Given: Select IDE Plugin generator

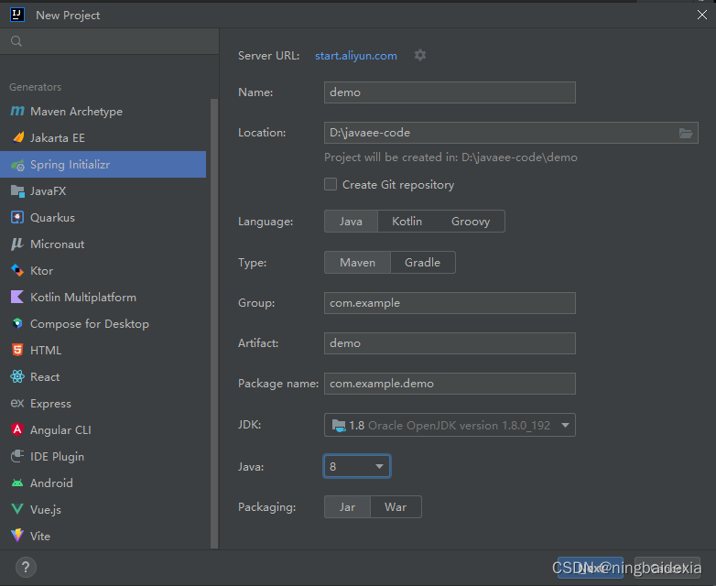Looking at the screenshot, I should (x=103, y=456).
